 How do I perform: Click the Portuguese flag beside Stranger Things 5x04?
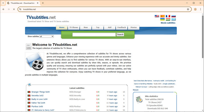point(29,92)
